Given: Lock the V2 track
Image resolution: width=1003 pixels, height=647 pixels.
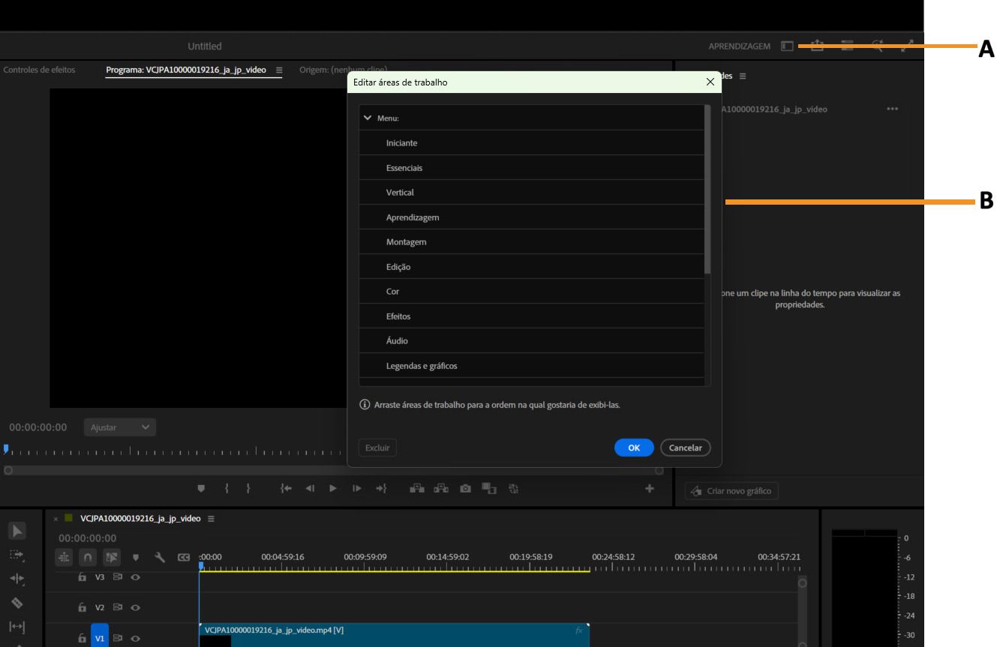Looking at the screenshot, I should point(82,607).
